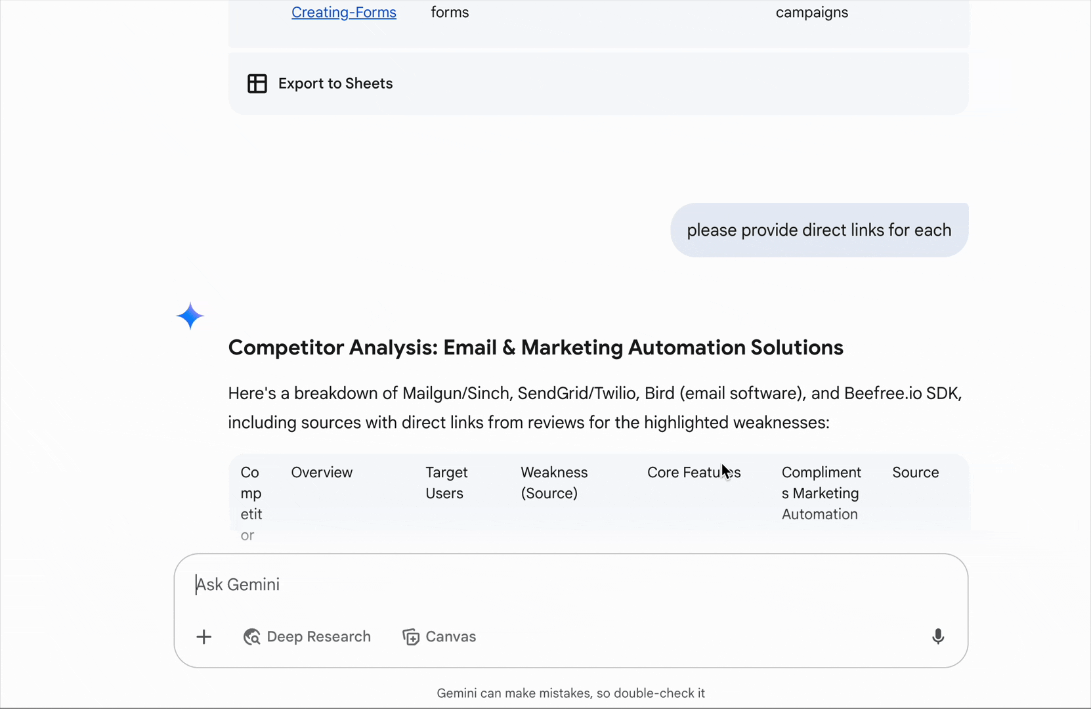Viewport: 1091px width, 709px height.
Task: Click the Export to Sheets table icon
Action: tap(257, 83)
